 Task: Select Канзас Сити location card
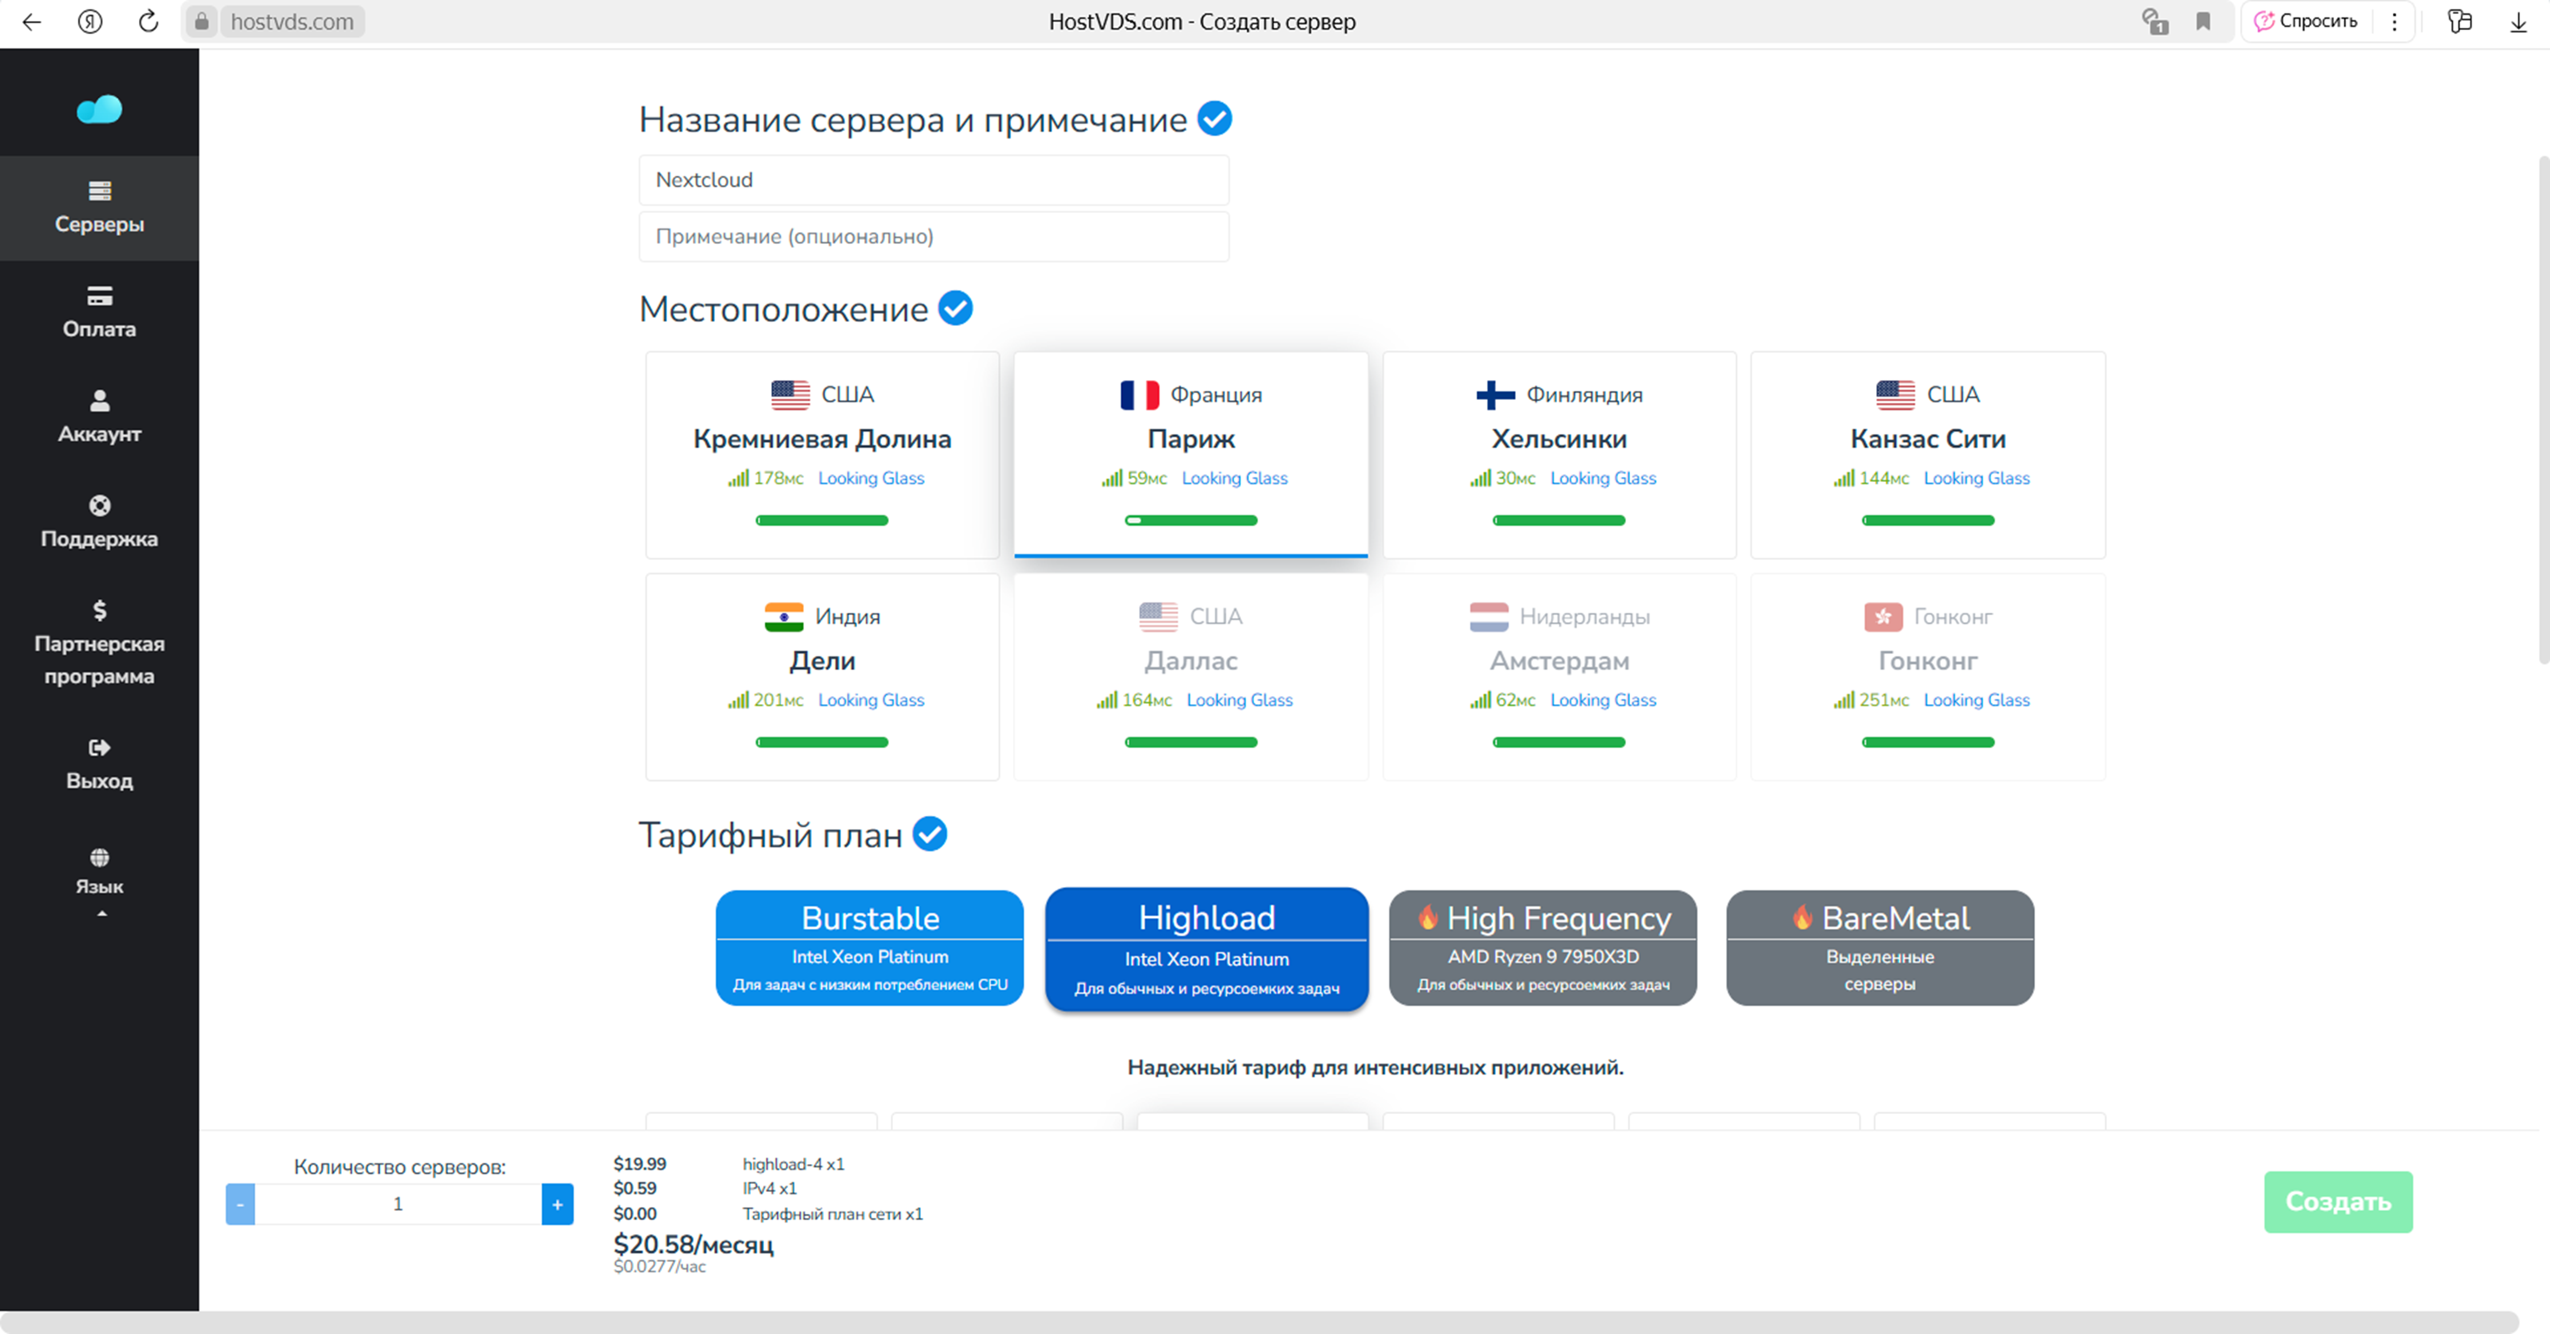click(1928, 454)
